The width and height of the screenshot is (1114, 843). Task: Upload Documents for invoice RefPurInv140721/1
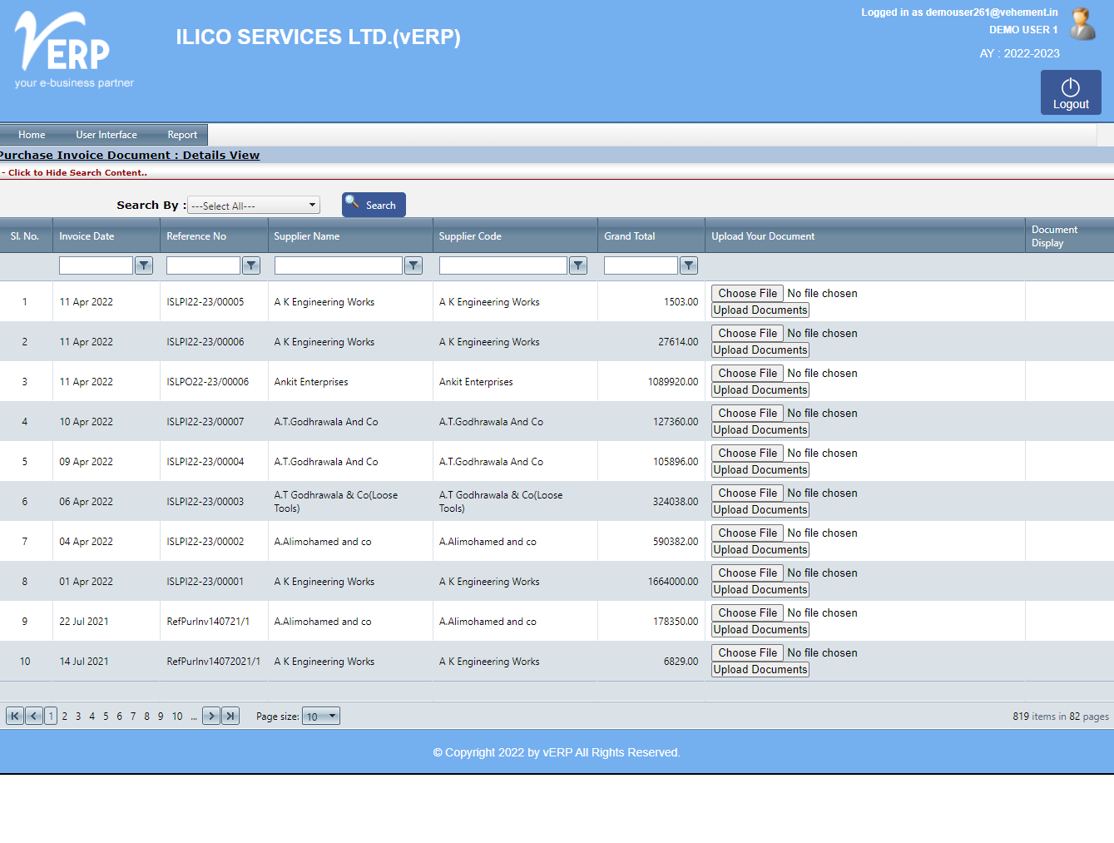[x=760, y=630]
